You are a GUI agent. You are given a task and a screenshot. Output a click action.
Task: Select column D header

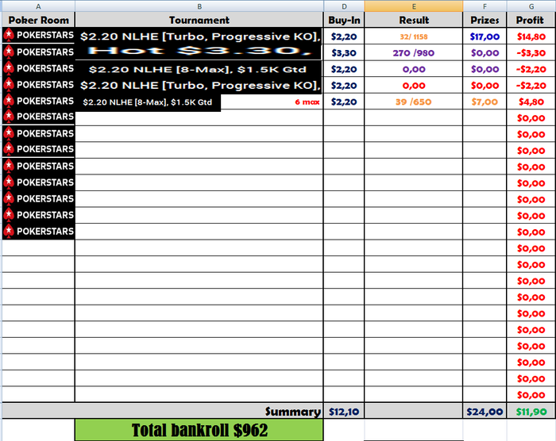pyautogui.click(x=344, y=6)
